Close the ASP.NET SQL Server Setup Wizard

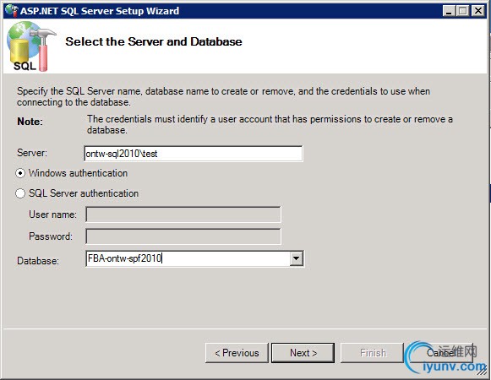[x=478, y=11]
